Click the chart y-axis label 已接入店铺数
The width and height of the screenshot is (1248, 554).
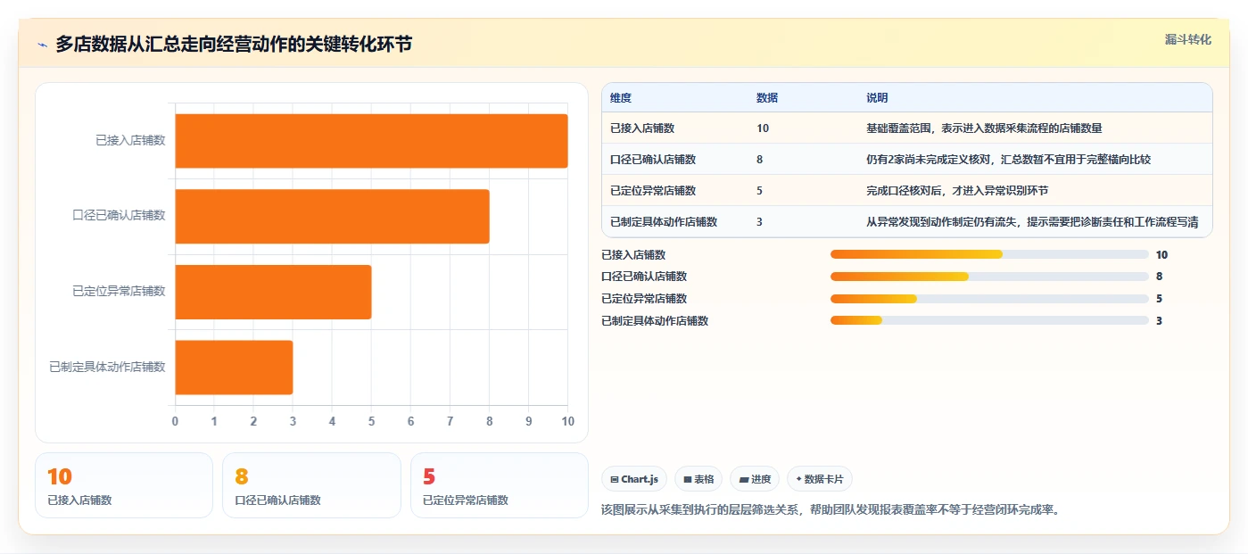tap(130, 140)
